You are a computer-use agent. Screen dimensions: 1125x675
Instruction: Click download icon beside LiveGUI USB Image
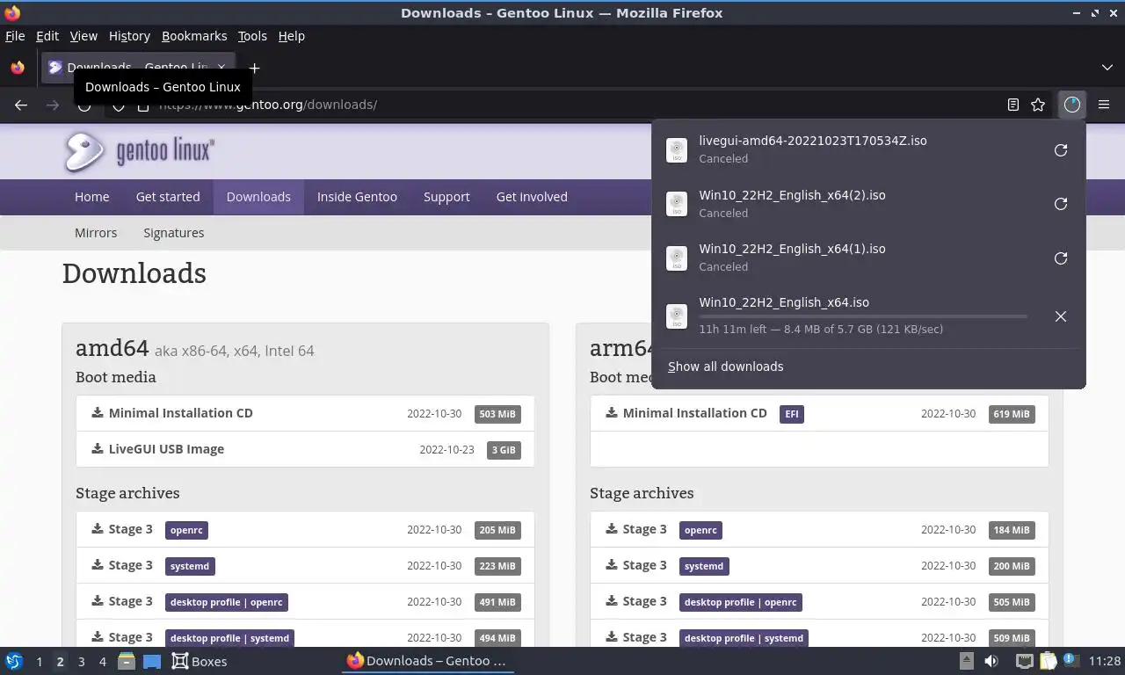click(98, 449)
